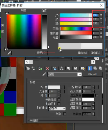
Task: Click the 亮度 value field showing 238
Action: tap(96, 37)
